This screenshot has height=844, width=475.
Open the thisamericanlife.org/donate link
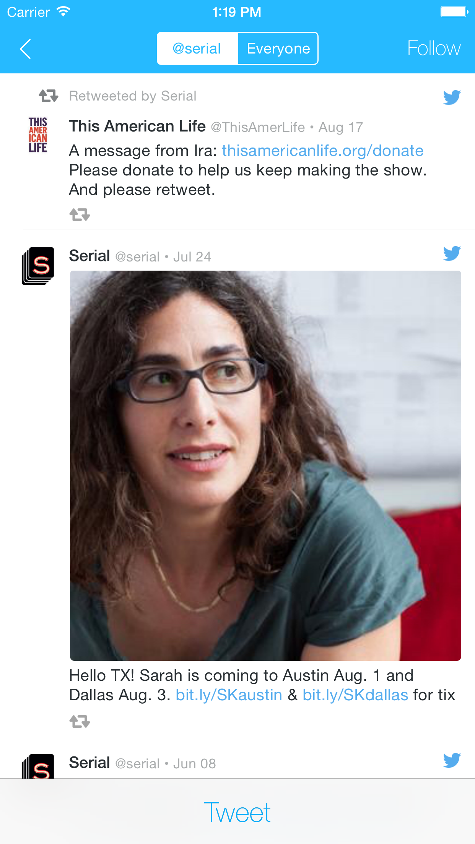322,151
